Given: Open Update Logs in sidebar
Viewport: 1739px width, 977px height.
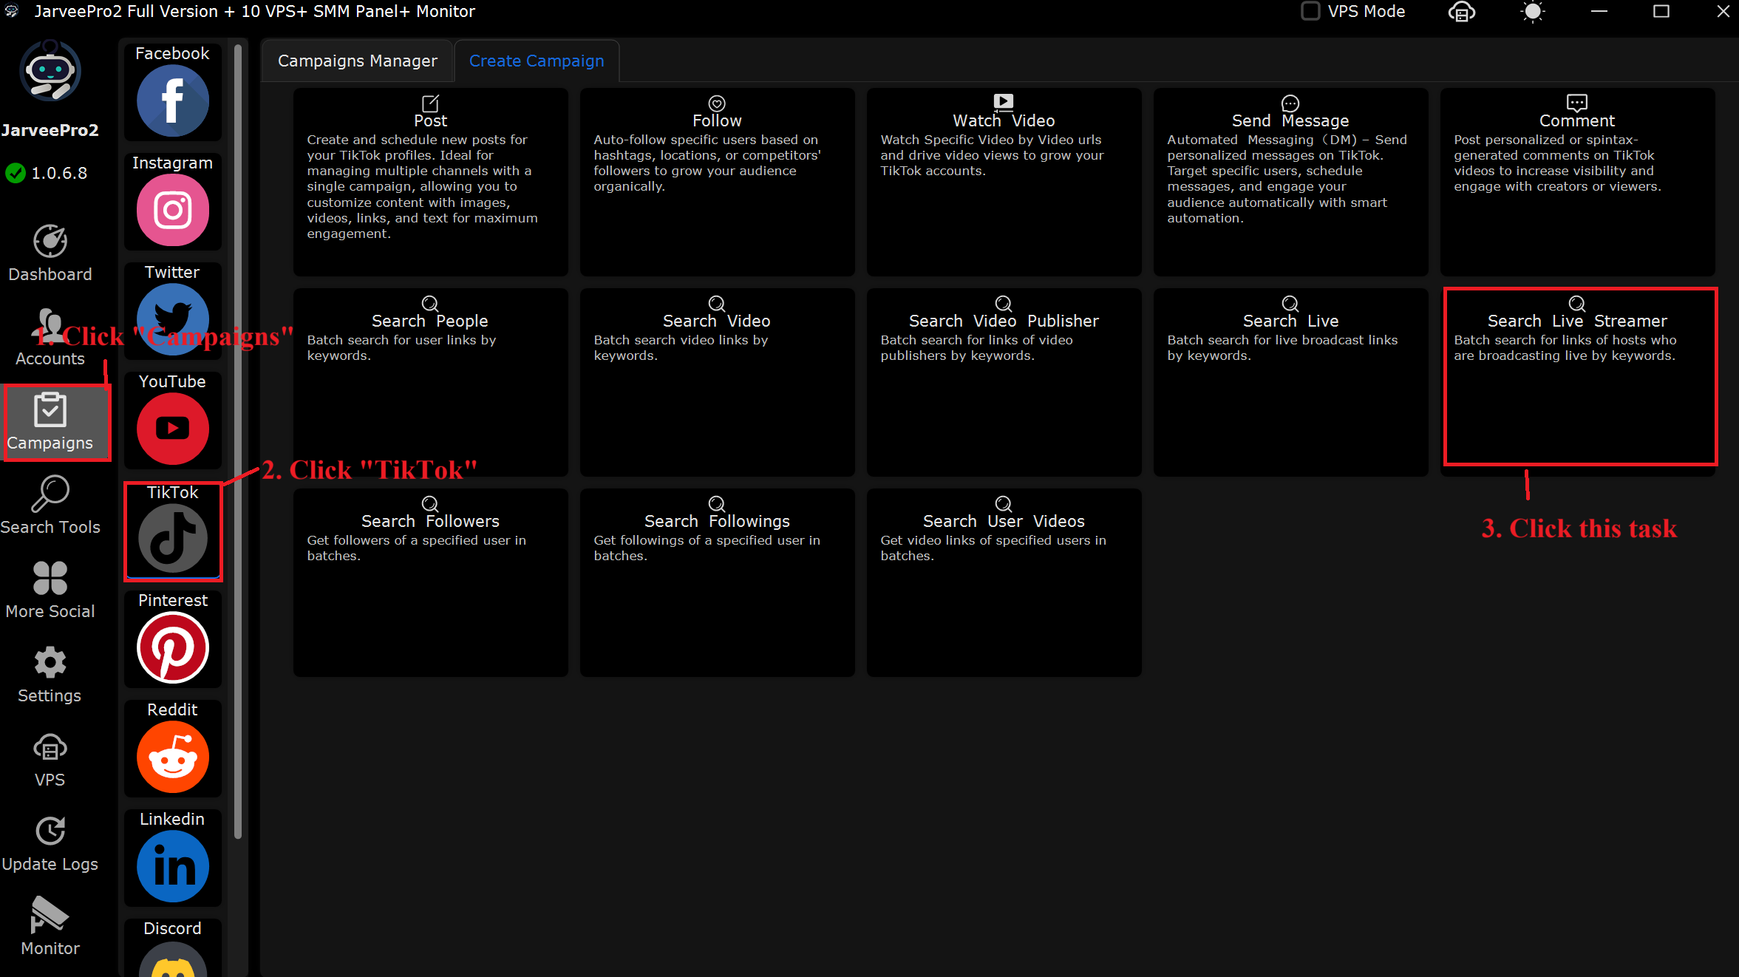Looking at the screenshot, I should click(x=50, y=843).
